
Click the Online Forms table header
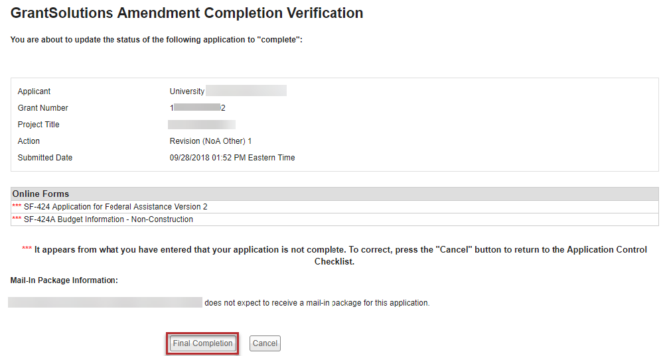click(41, 194)
